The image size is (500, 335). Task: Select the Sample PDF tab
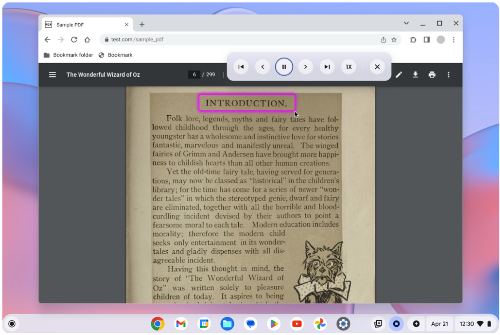tap(87, 24)
